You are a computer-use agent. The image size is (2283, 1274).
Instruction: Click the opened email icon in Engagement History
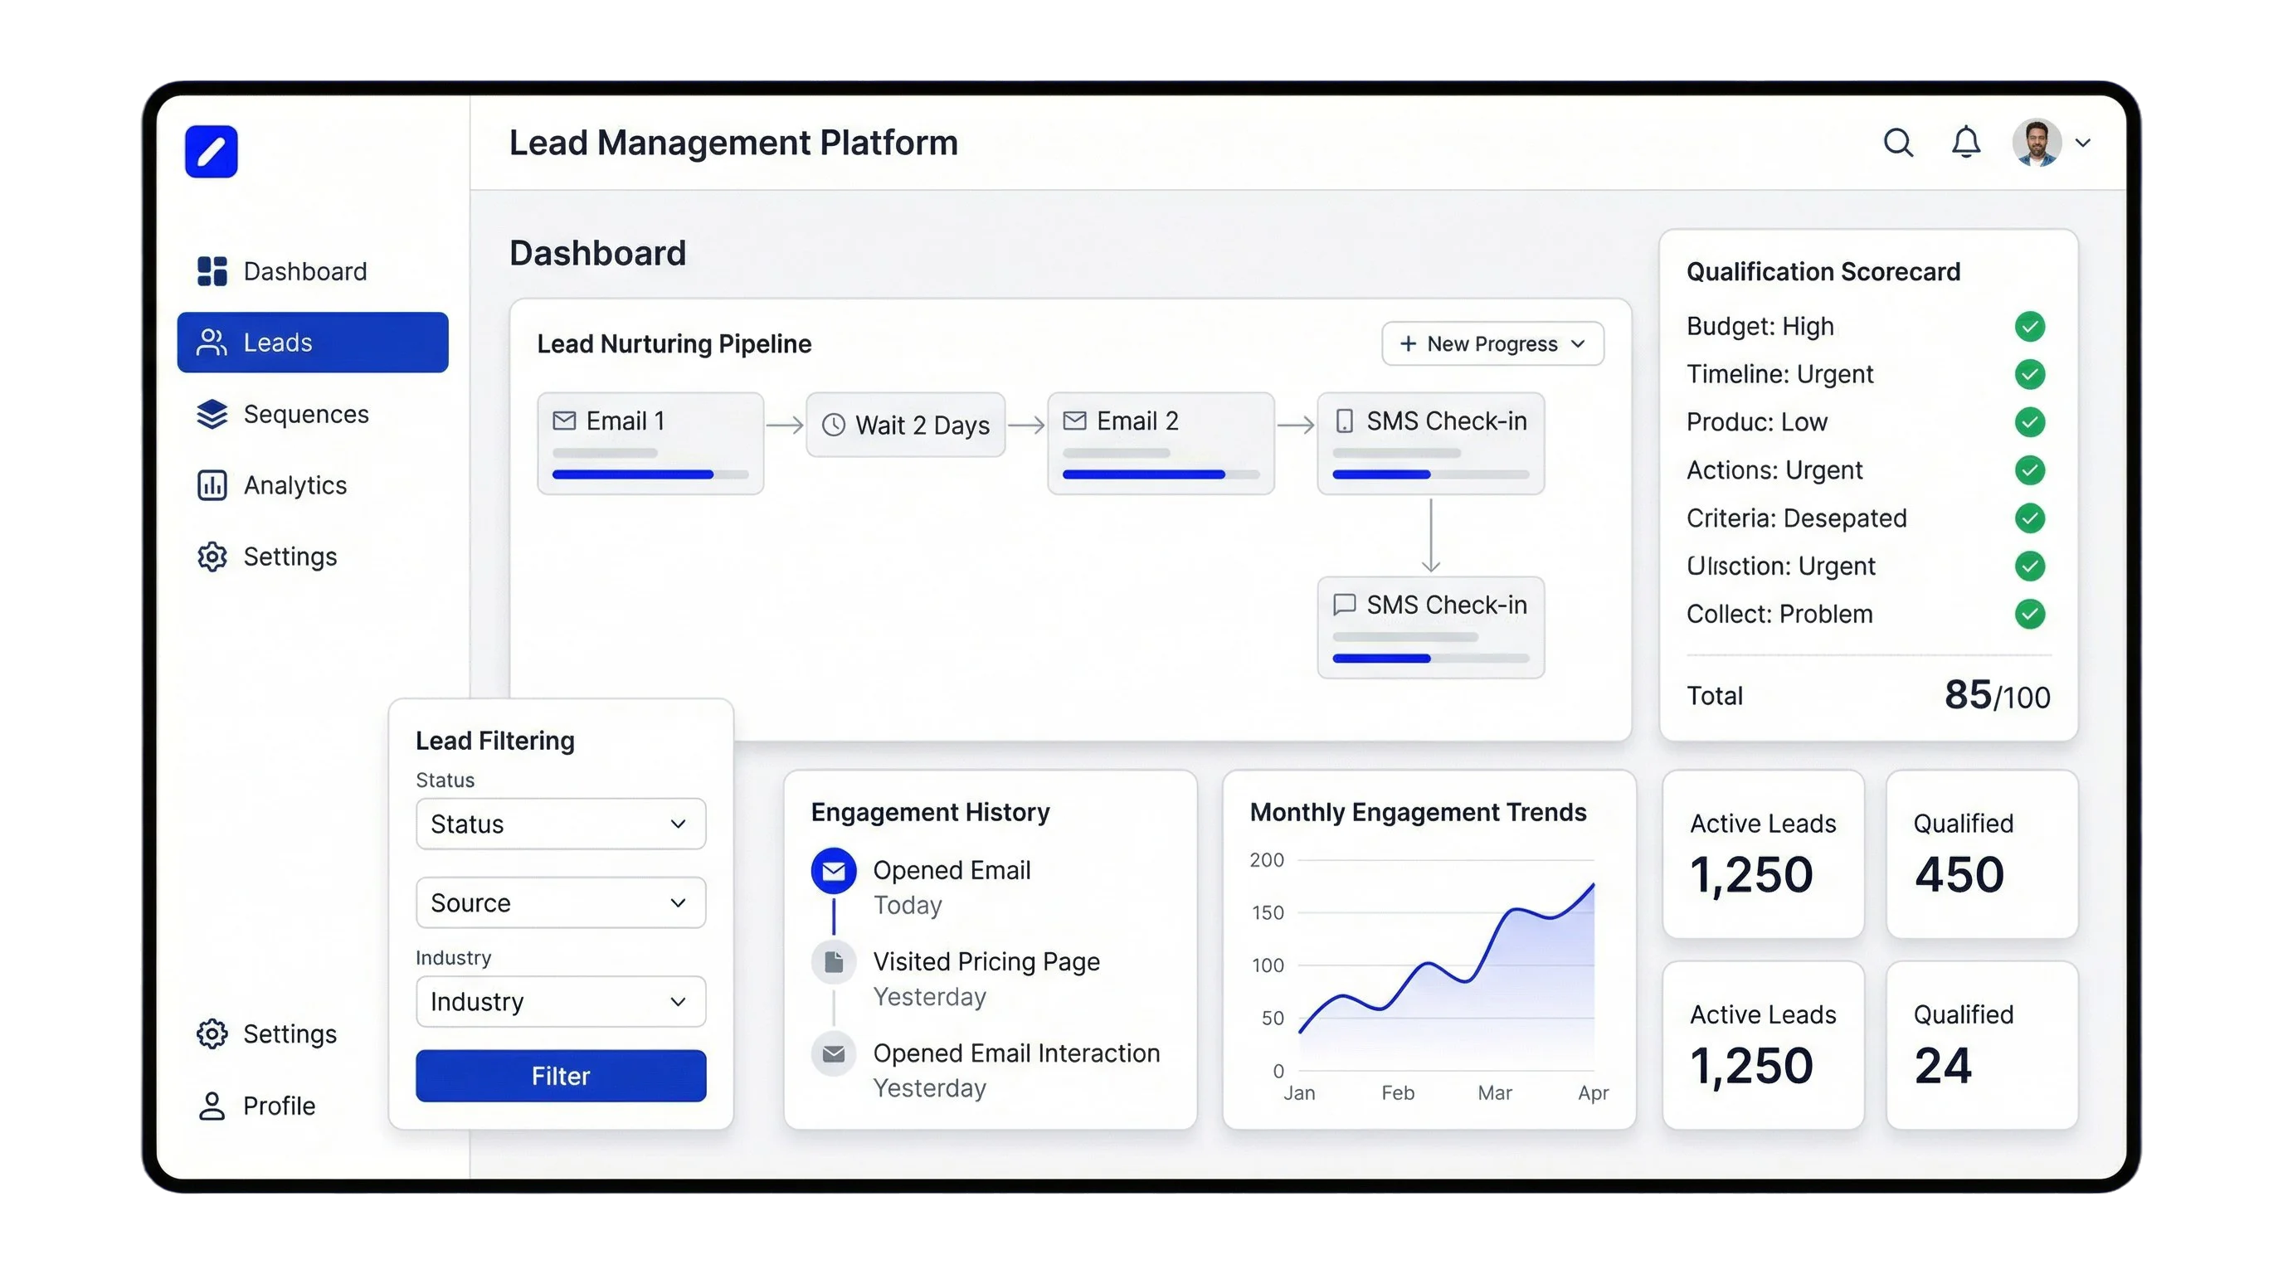coord(833,871)
